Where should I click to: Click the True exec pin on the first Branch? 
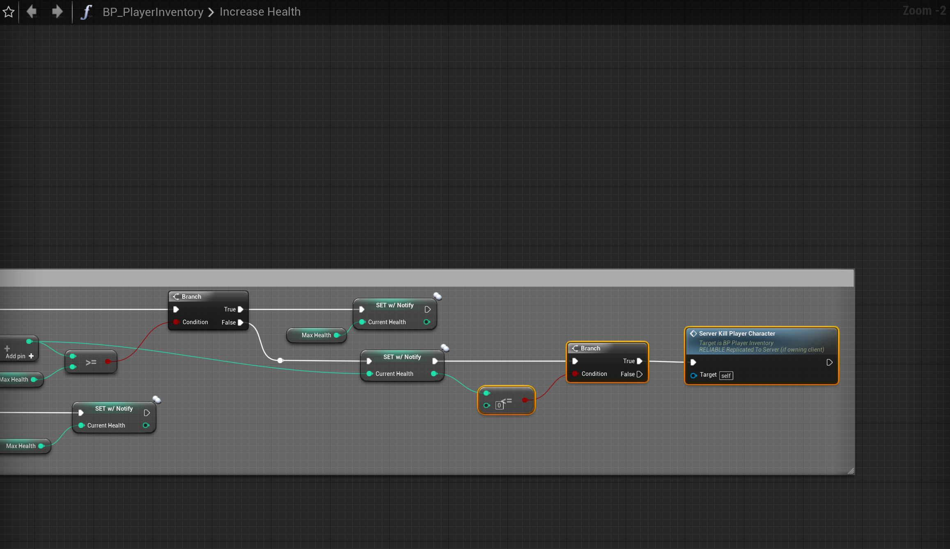coord(241,309)
